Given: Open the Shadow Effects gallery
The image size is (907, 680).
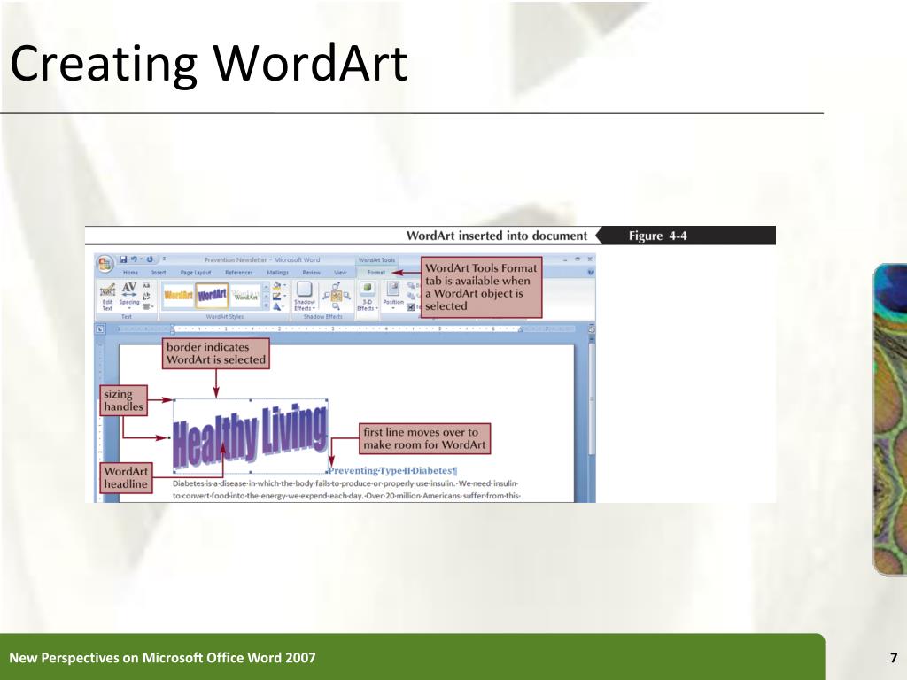Looking at the screenshot, I should coord(305,297).
